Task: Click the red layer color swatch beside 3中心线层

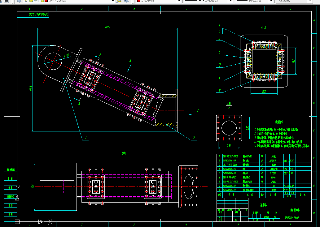Action: point(46,1)
